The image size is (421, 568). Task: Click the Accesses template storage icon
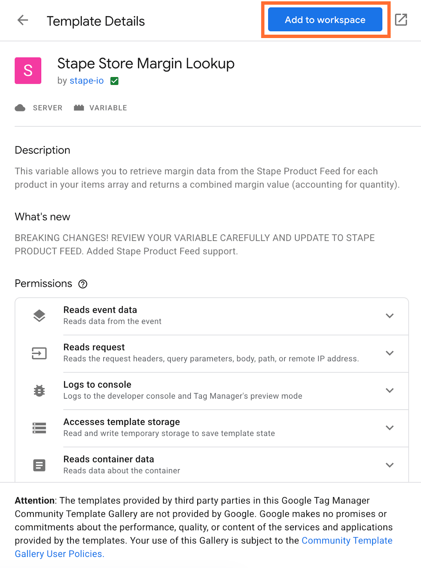pos(39,428)
